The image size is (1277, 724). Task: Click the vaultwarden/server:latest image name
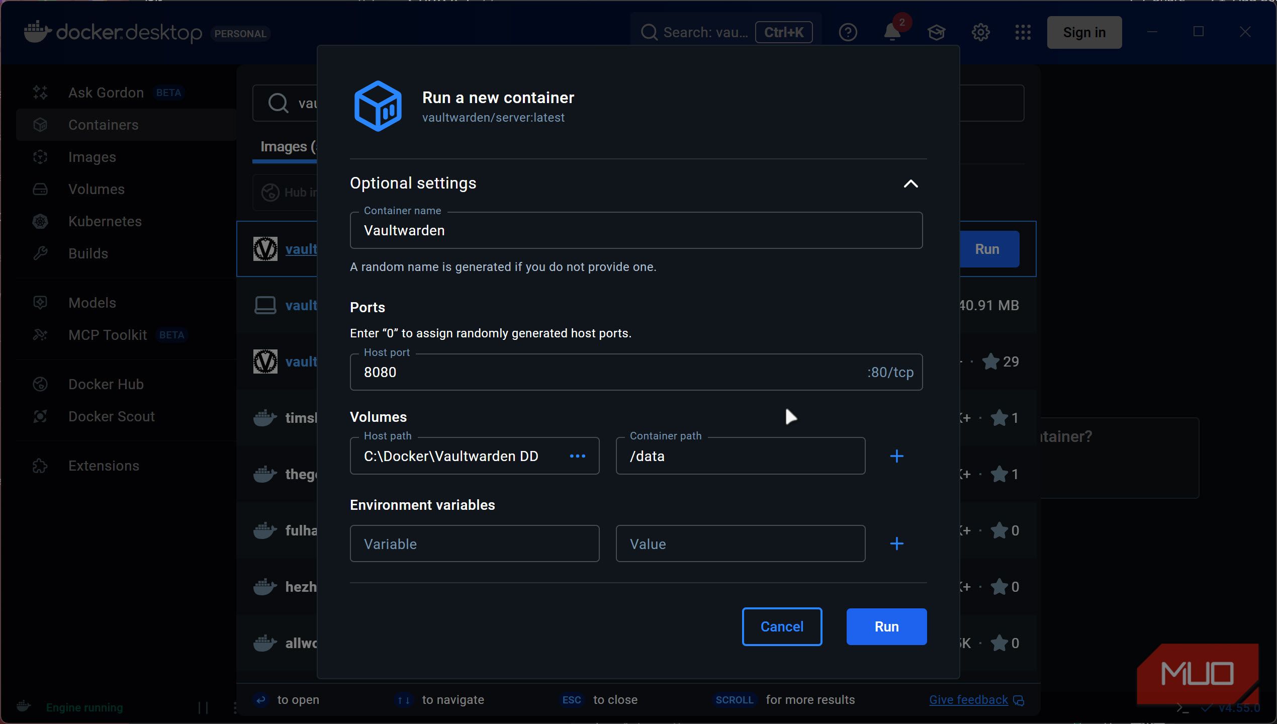click(x=493, y=118)
